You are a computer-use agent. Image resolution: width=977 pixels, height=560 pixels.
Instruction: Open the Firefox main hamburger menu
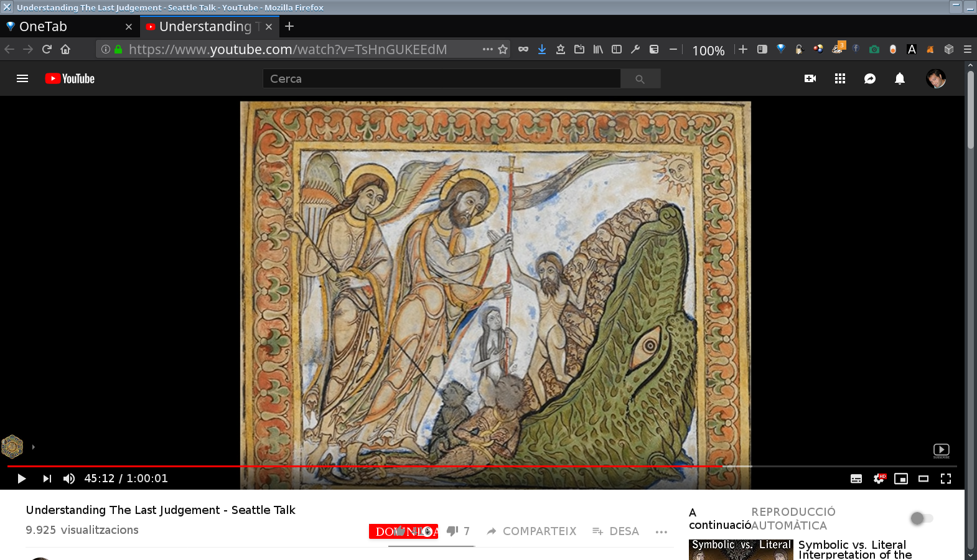[968, 49]
